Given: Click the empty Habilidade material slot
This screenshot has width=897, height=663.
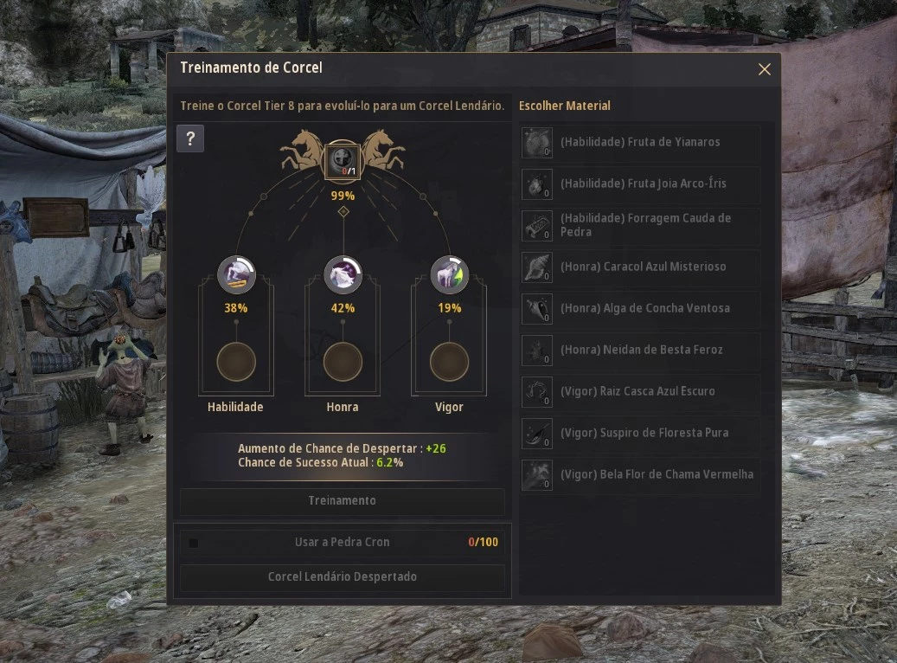Looking at the screenshot, I should point(236,362).
